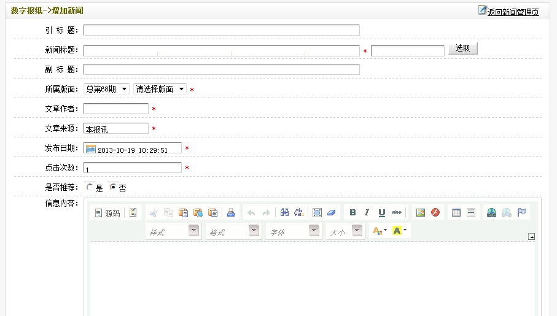This screenshot has height=316, width=557.
Task: Click the paste from Word icon
Action: (x=212, y=213)
